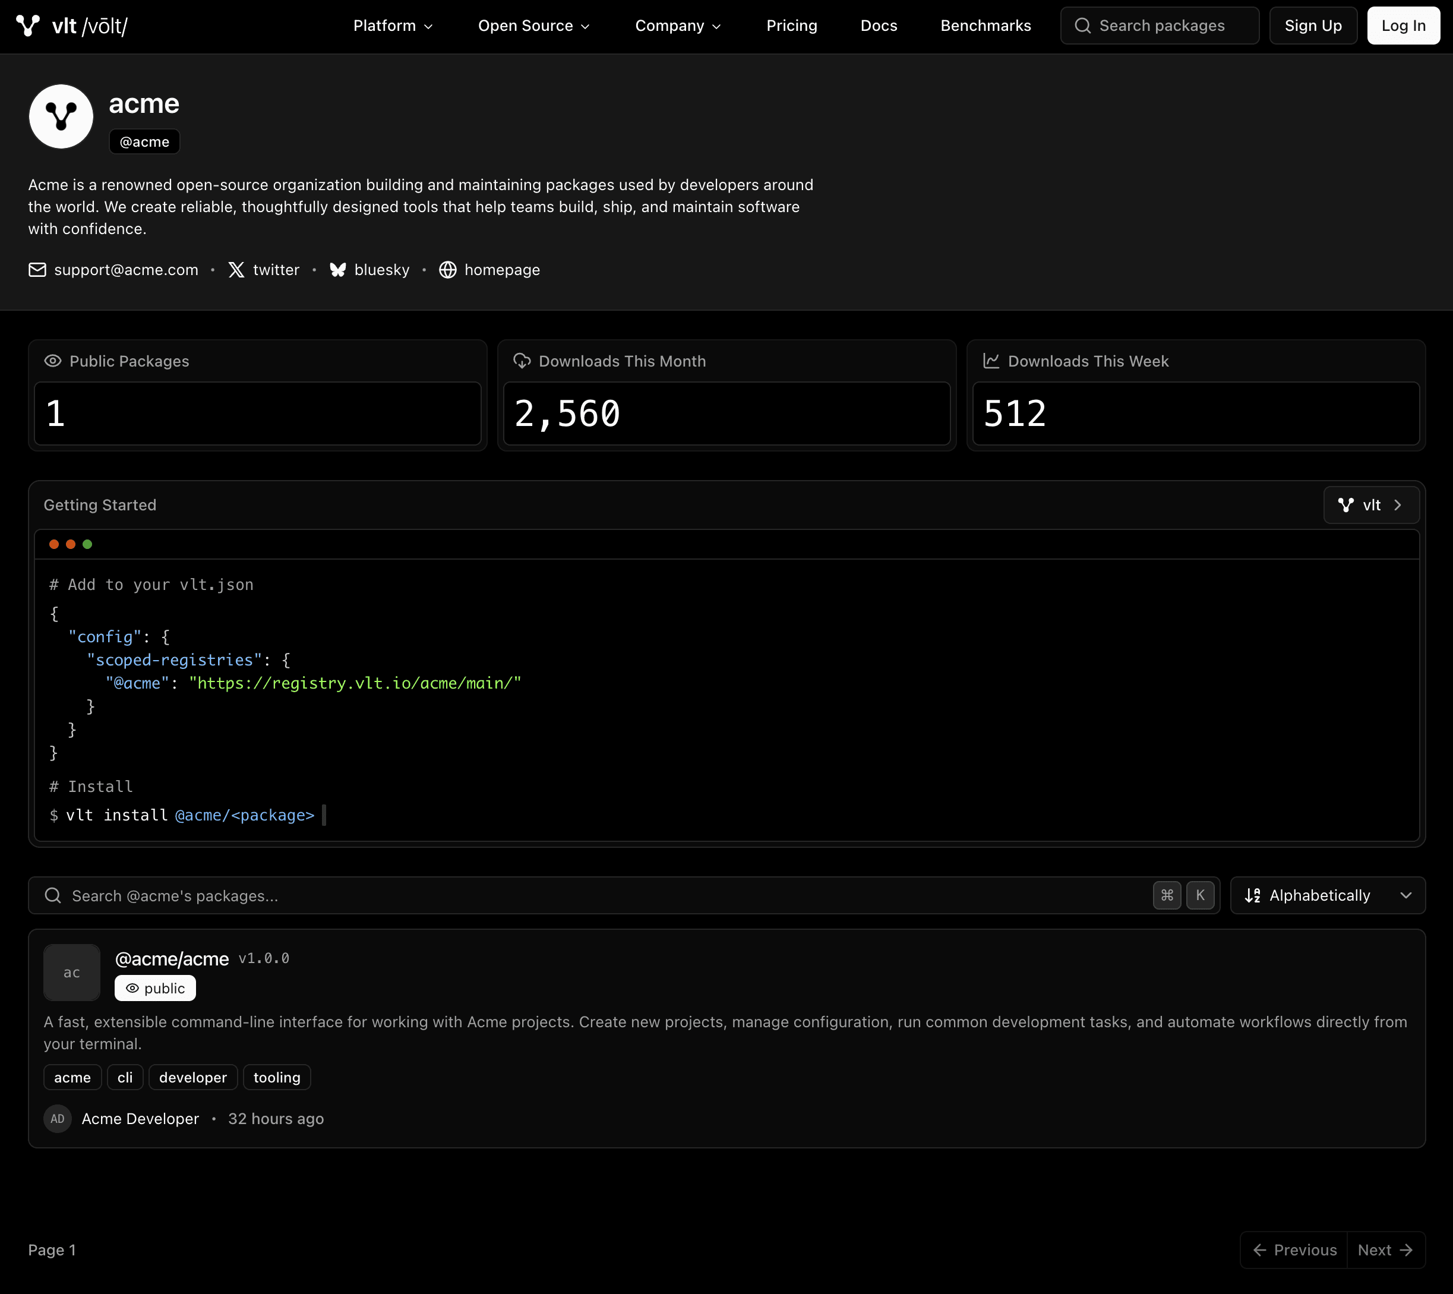Click the eye icon in public badge

click(x=132, y=988)
